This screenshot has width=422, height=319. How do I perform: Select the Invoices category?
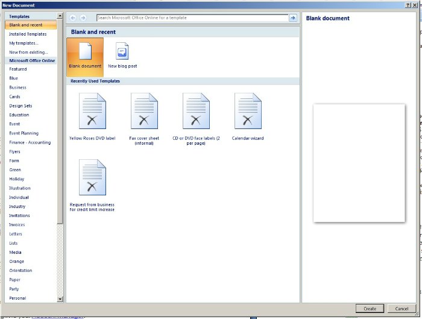point(17,224)
